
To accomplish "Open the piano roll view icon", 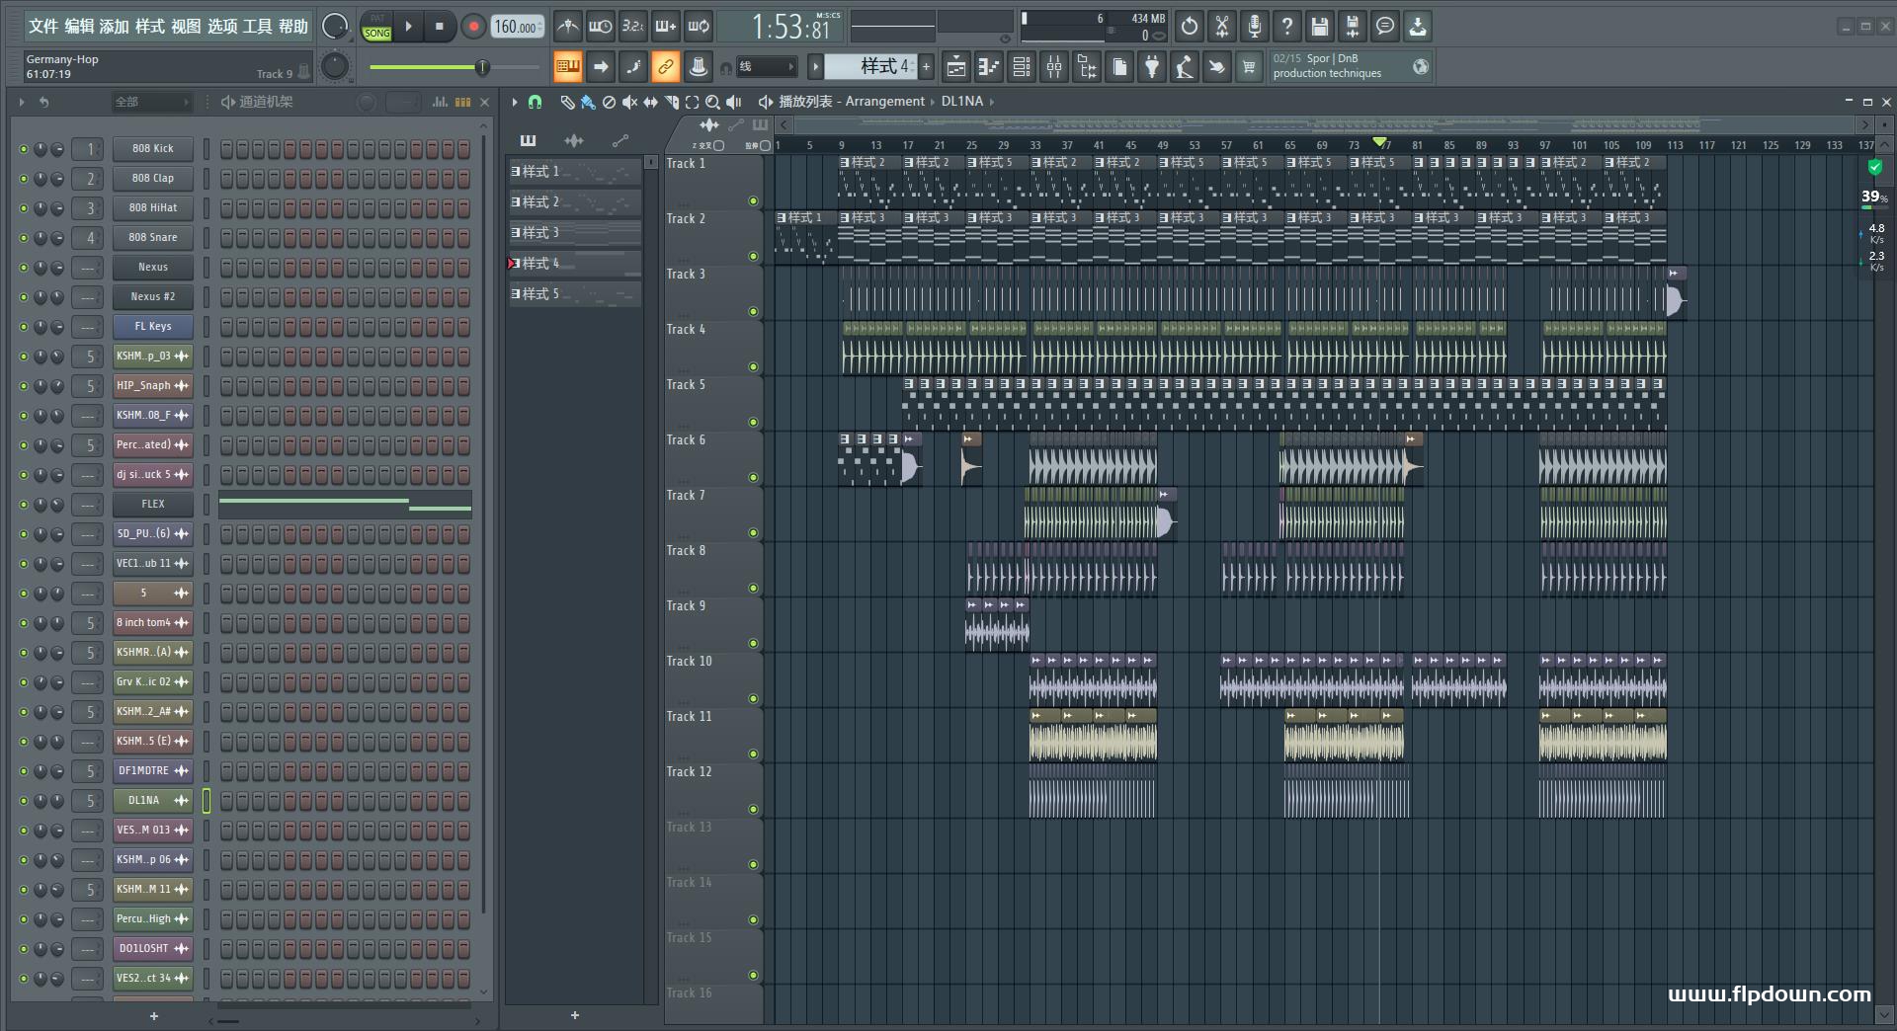I will point(988,67).
